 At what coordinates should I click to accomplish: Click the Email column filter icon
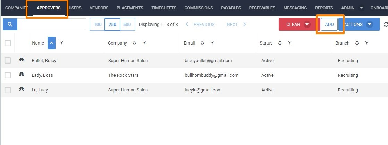[212, 43]
